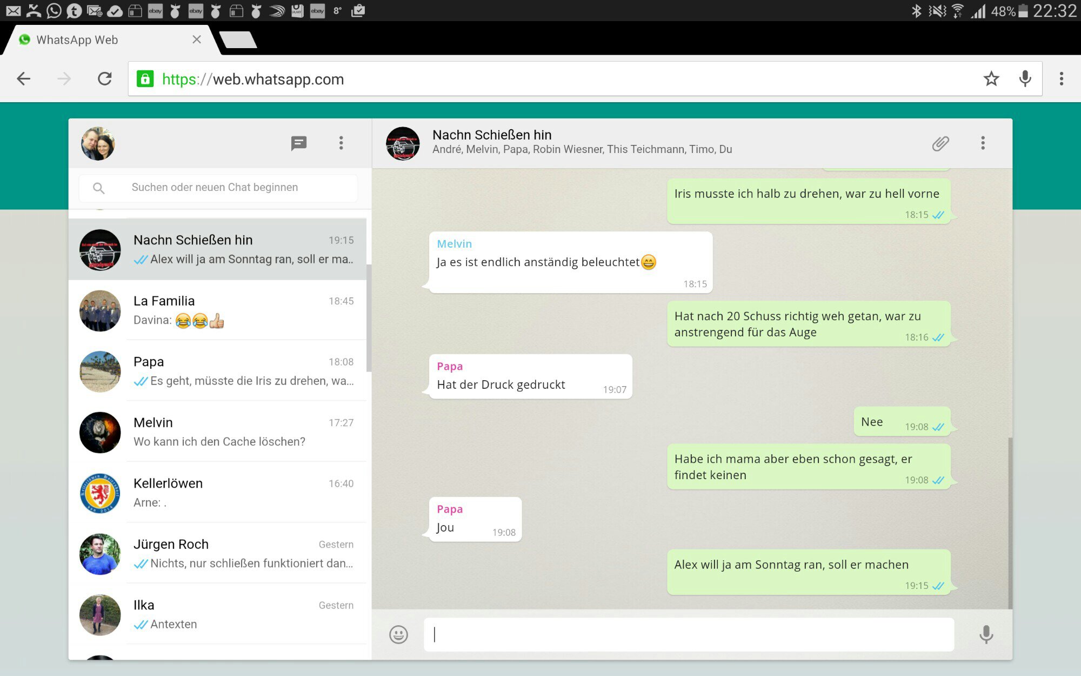Viewport: 1081px width, 676px height.
Task: Click the message text input field
Action: click(689, 634)
